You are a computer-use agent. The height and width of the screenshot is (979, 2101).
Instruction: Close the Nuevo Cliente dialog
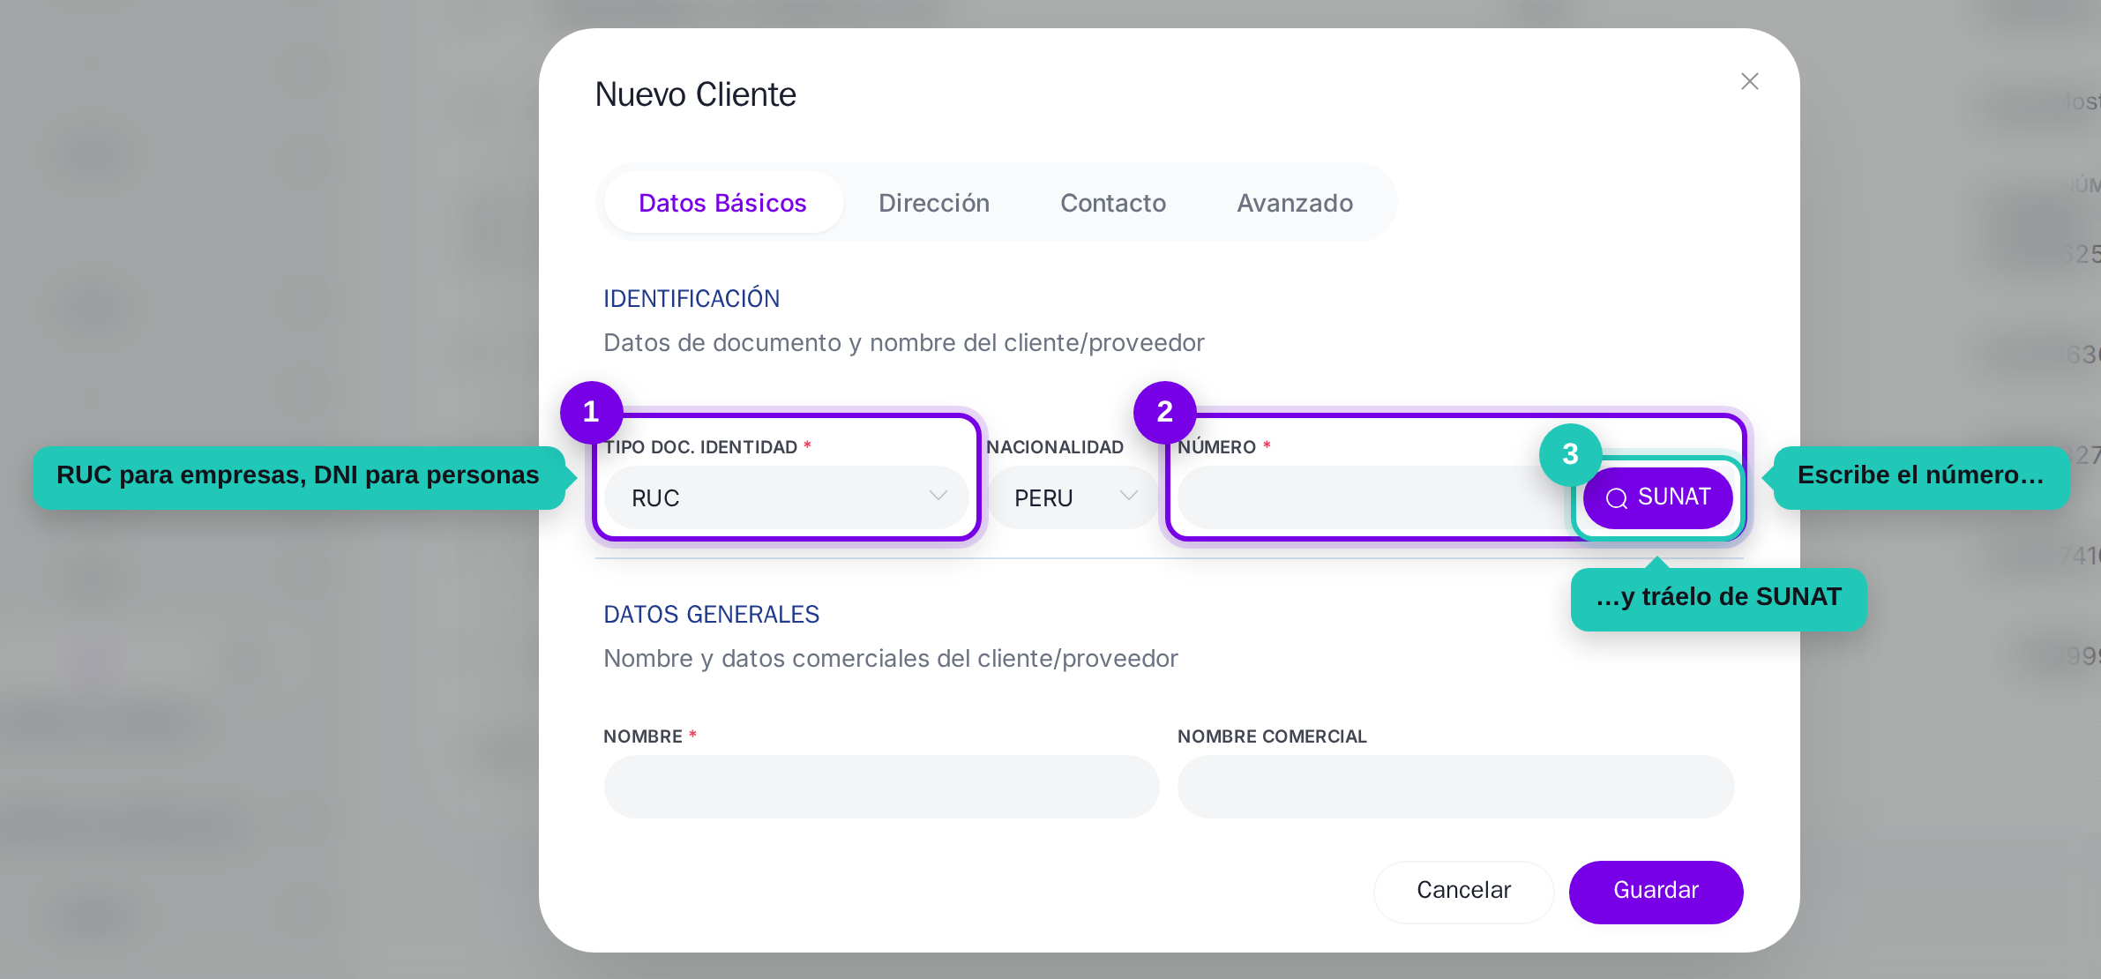[1750, 81]
